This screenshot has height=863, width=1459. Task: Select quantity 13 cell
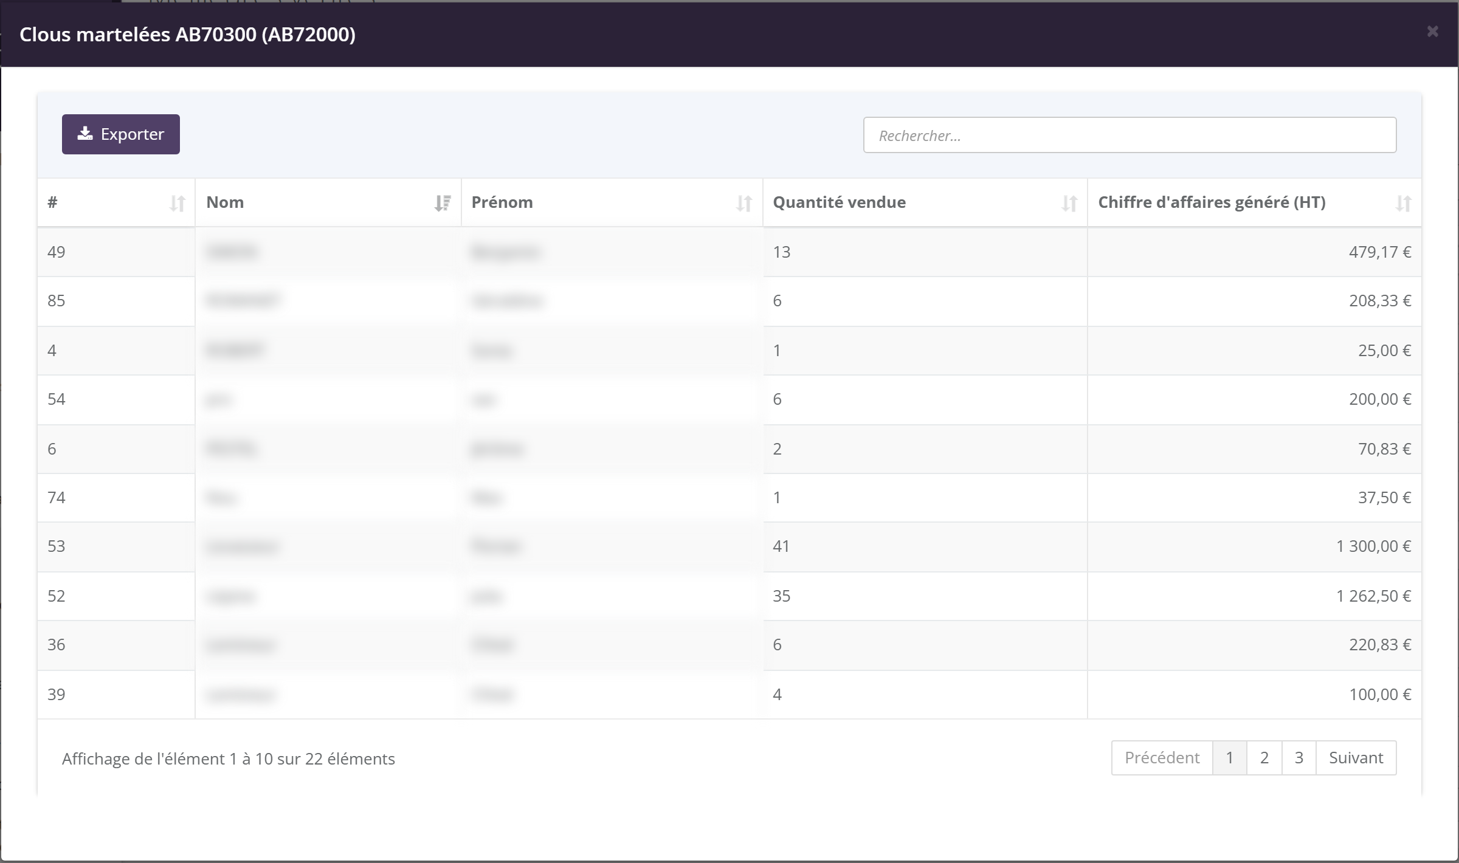(925, 252)
